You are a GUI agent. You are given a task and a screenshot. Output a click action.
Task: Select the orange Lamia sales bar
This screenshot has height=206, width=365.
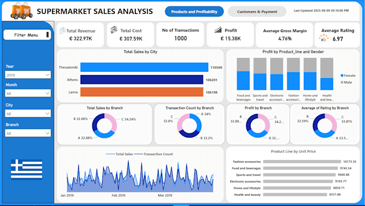point(142,92)
